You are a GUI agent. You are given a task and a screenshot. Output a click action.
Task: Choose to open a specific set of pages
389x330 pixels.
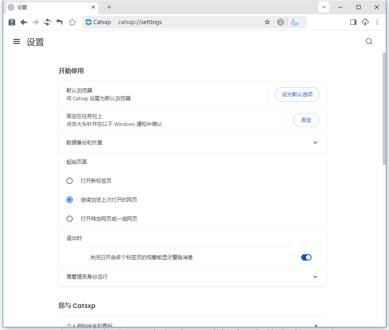point(70,219)
